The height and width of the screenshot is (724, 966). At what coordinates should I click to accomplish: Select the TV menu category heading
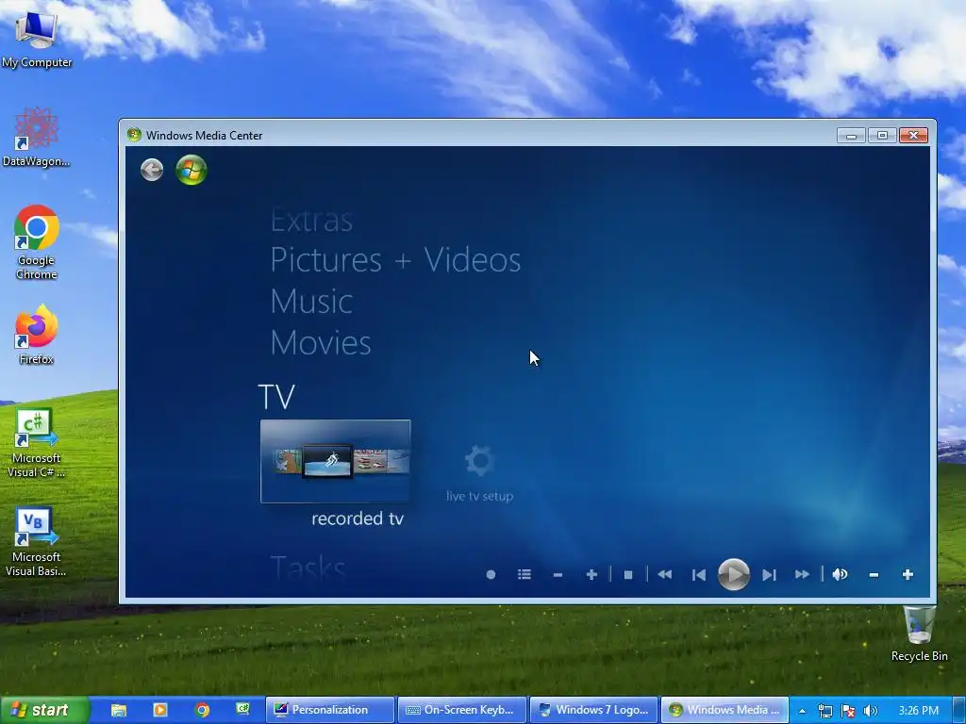tap(276, 397)
